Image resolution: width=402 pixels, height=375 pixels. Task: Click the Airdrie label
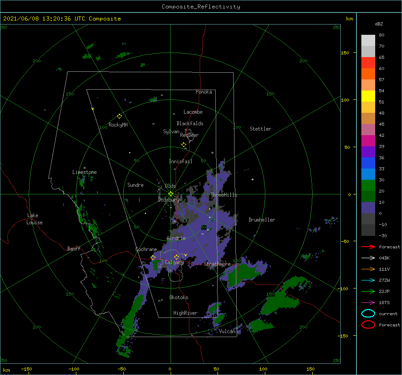pyautogui.click(x=176, y=238)
